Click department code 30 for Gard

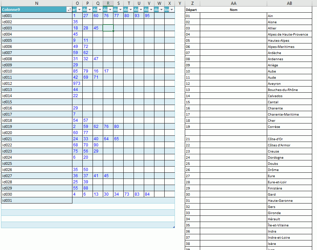[x=192, y=194]
